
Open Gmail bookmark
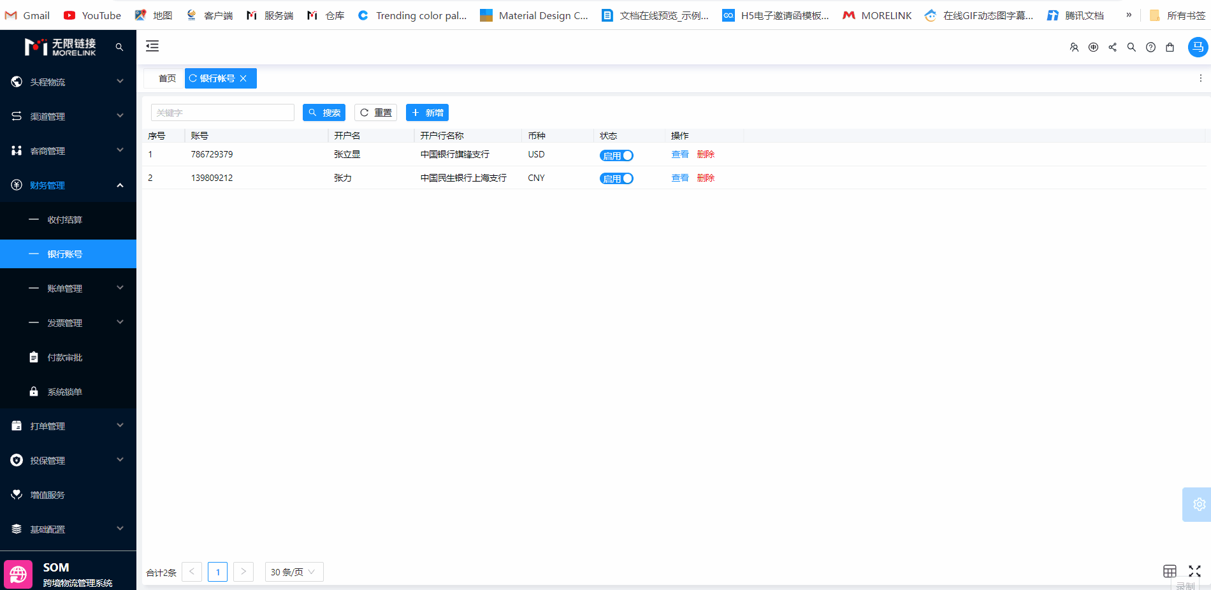click(x=27, y=15)
